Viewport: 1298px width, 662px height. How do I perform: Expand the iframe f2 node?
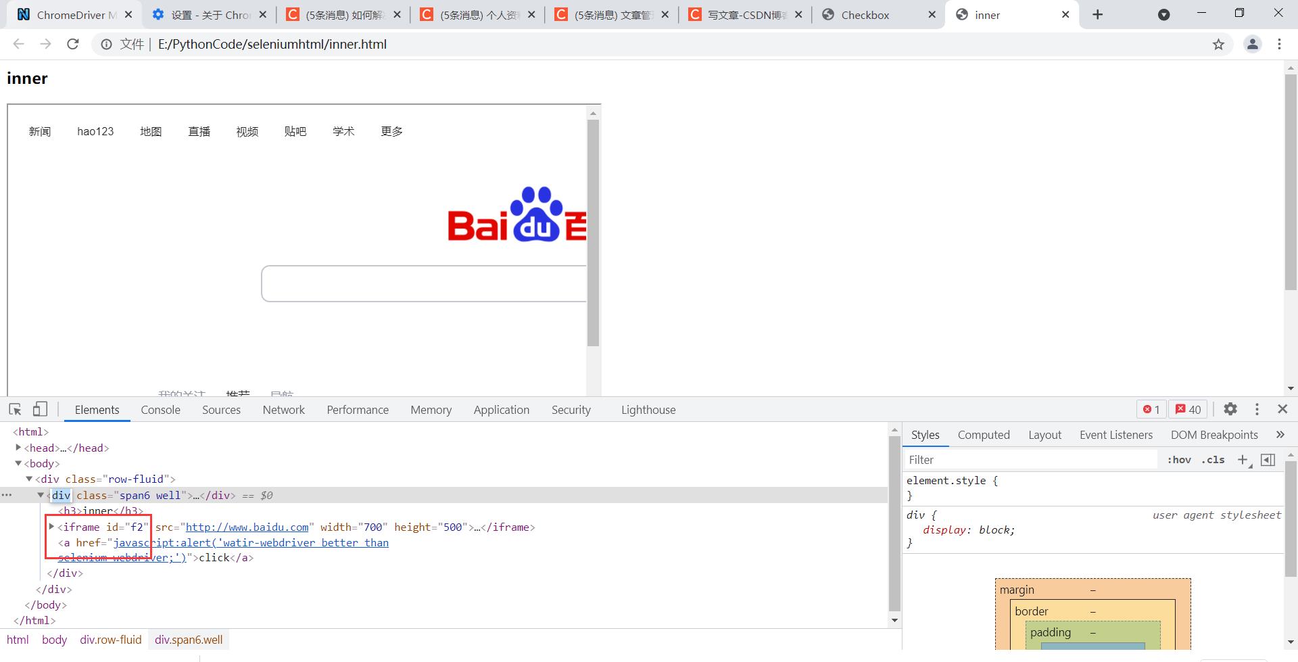pyautogui.click(x=51, y=526)
